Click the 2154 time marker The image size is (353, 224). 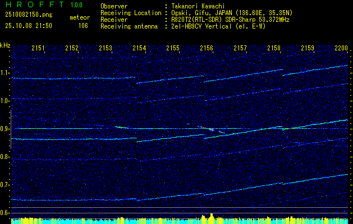[x=139, y=48]
